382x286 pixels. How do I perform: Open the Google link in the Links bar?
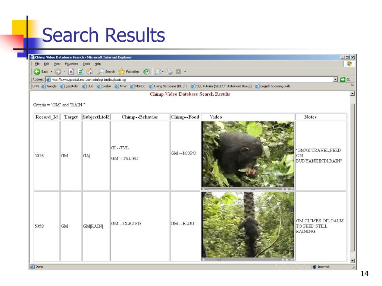click(x=49, y=86)
